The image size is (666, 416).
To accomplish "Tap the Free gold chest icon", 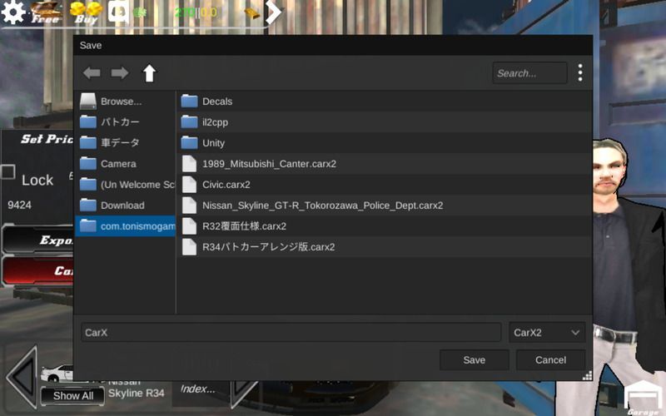I will pos(46,12).
